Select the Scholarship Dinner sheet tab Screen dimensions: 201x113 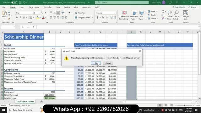tap(25, 102)
